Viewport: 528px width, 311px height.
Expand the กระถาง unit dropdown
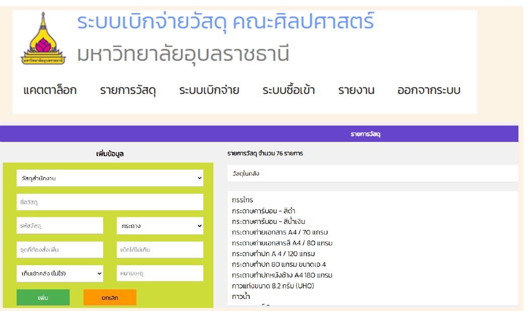click(x=160, y=226)
